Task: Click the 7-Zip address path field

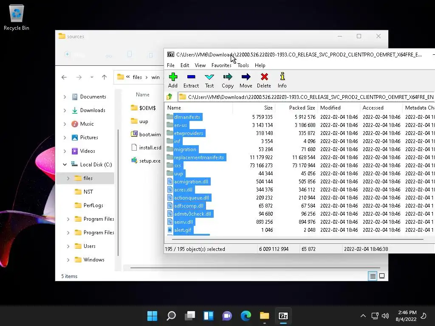Action: pyautogui.click(x=307, y=97)
